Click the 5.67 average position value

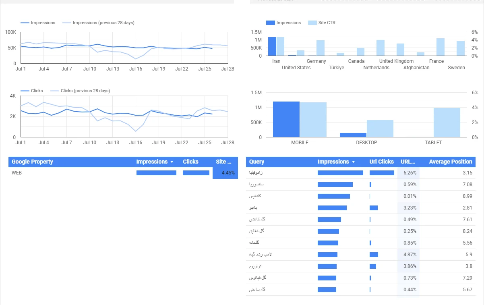[x=467, y=290]
